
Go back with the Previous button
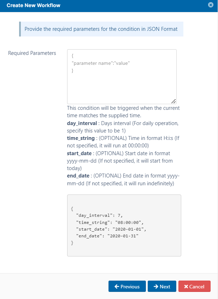(127, 287)
